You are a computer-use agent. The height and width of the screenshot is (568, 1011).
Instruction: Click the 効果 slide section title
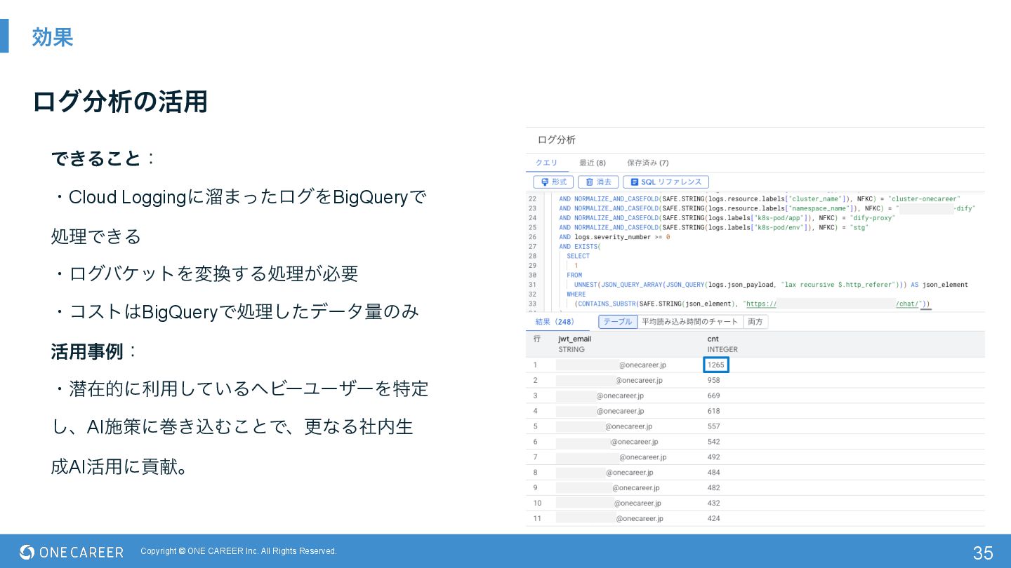[x=53, y=36]
